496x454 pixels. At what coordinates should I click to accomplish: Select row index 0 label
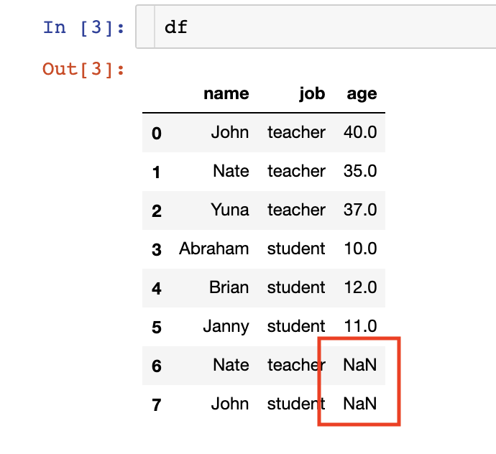pos(157,133)
